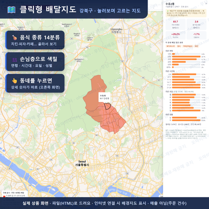
Task: Click the -1.7% month-over-month card
Action: click(x=196, y=36)
